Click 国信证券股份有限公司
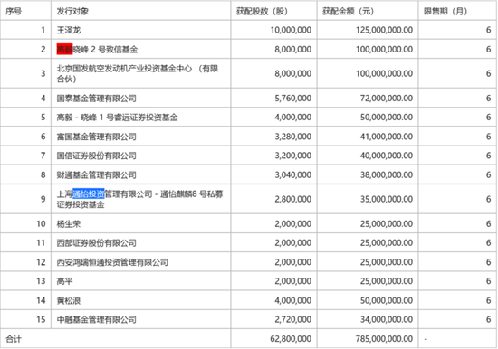The width and height of the screenshot is (498, 349). (x=97, y=156)
